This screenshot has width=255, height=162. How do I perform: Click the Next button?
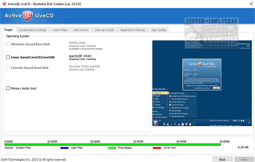click(244, 159)
